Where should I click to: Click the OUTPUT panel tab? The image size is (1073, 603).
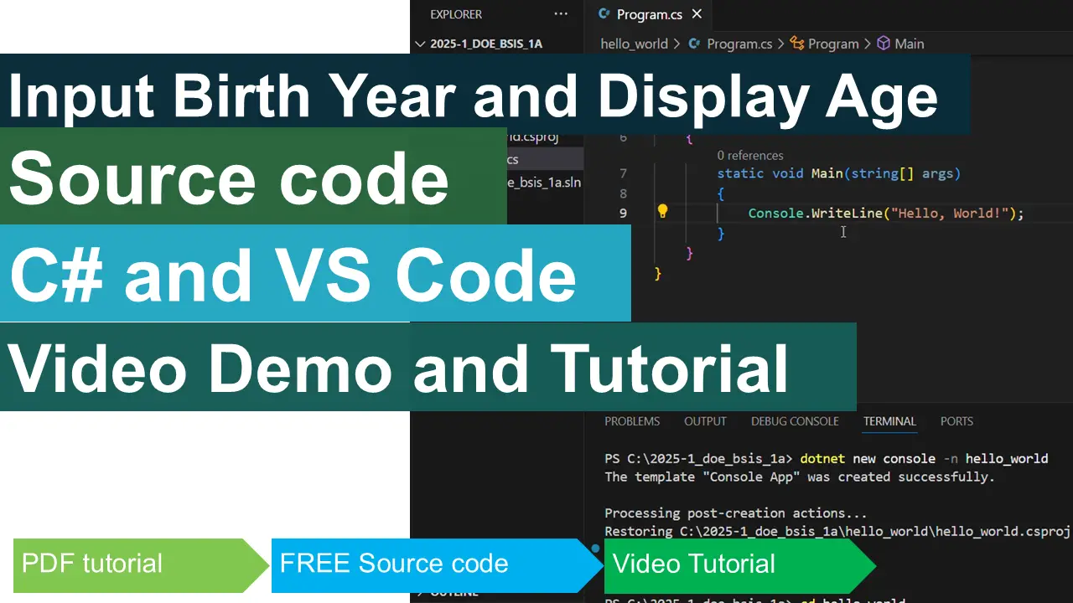[x=705, y=421]
